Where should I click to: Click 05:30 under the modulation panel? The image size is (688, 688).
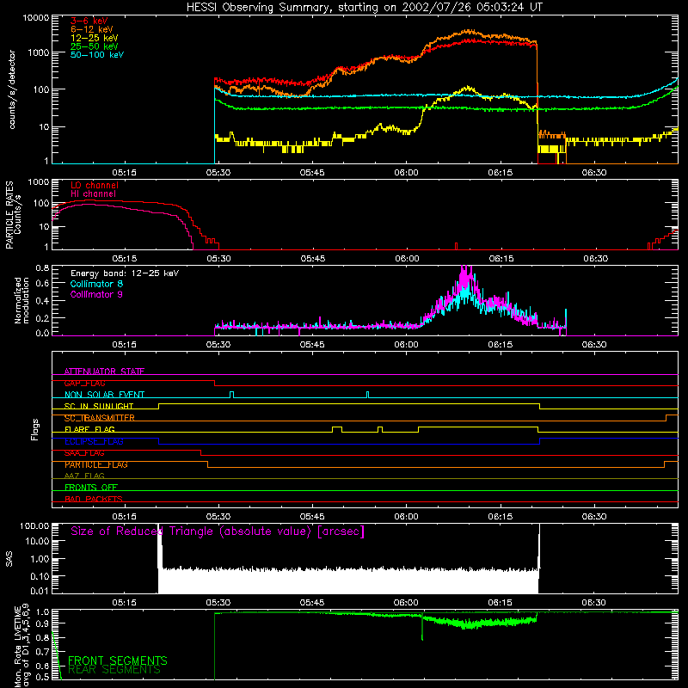click(218, 345)
